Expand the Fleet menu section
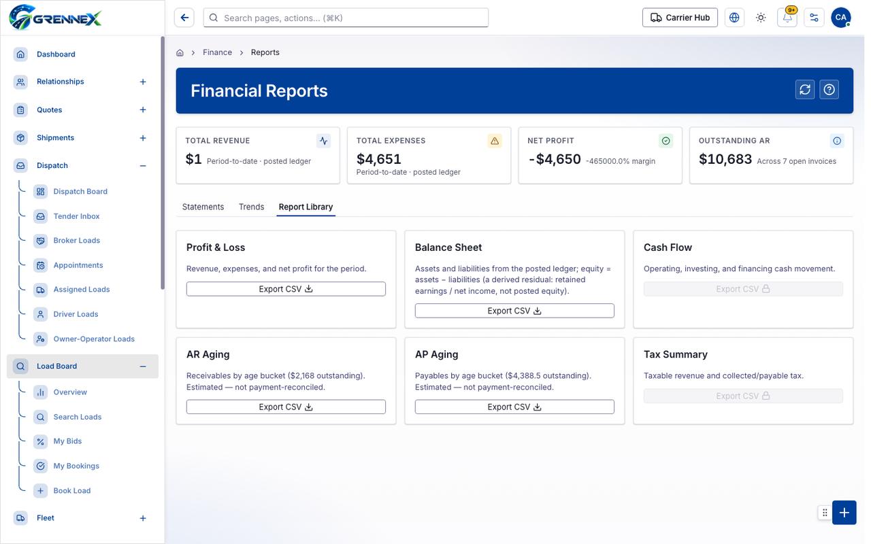 click(143, 518)
